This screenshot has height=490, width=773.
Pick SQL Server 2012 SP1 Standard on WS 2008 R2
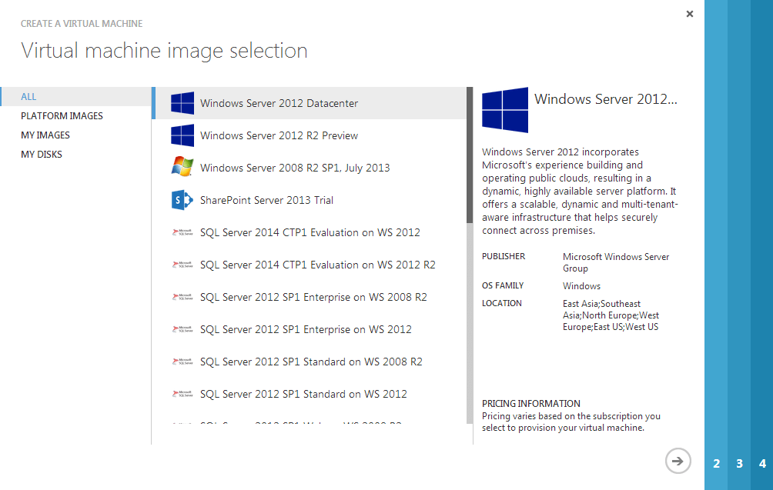(x=309, y=362)
